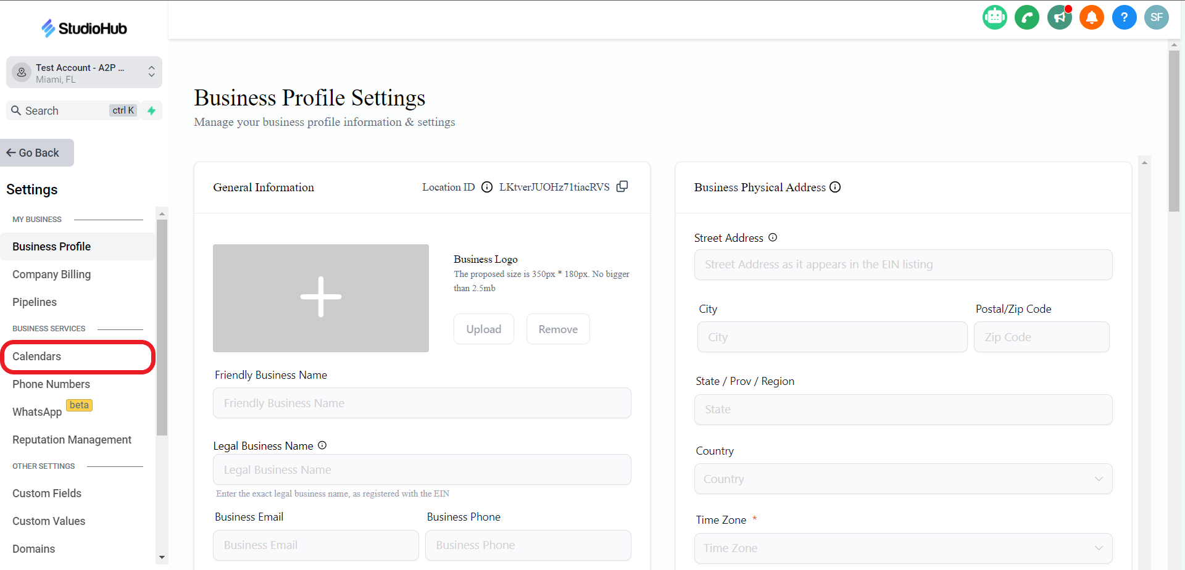Screen dimensions: 1185x570
Task: Click the blue help question mark icon
Action: click(1125, 17)
